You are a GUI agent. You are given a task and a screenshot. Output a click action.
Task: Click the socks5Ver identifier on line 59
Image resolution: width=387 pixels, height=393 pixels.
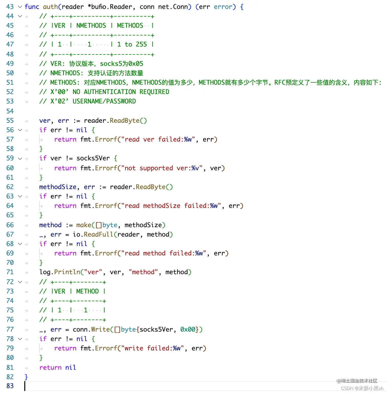pyautogui.click(x=93, y=158)
